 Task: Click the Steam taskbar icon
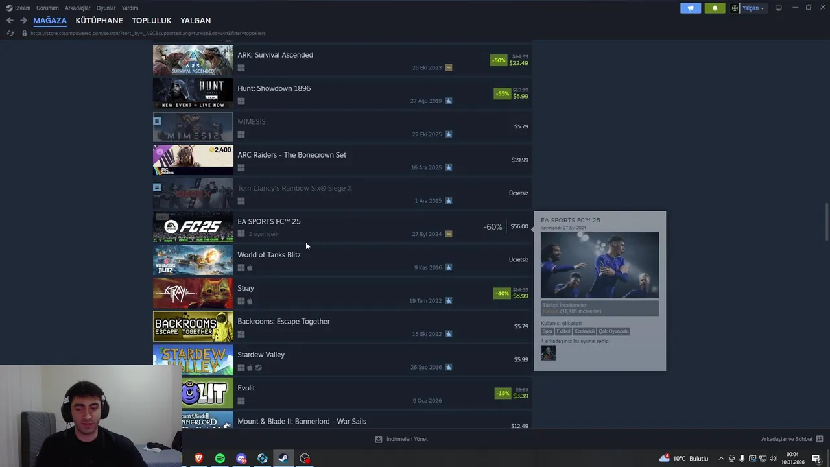(x=283, y=459)
